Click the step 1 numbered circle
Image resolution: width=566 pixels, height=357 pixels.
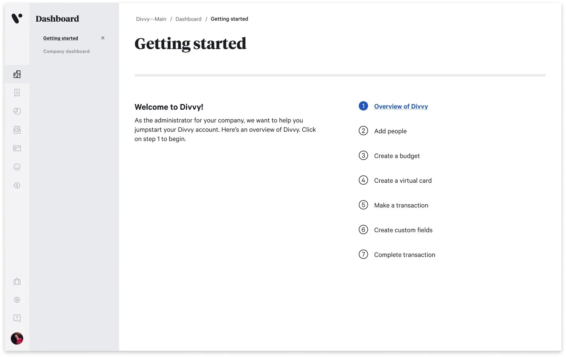coord(363,106)
